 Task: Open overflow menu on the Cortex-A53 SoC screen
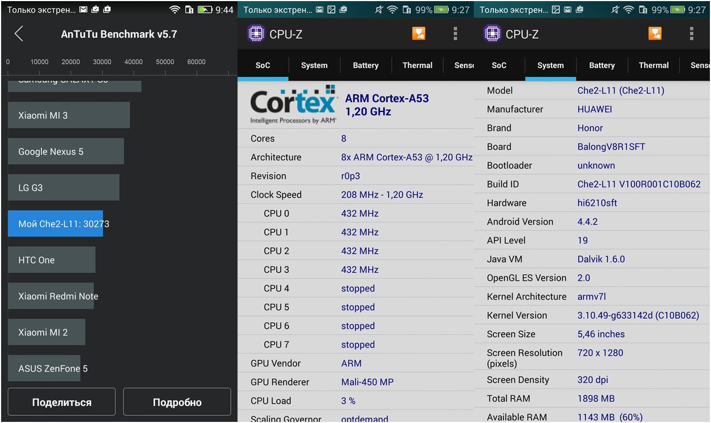tap(455, 34)
